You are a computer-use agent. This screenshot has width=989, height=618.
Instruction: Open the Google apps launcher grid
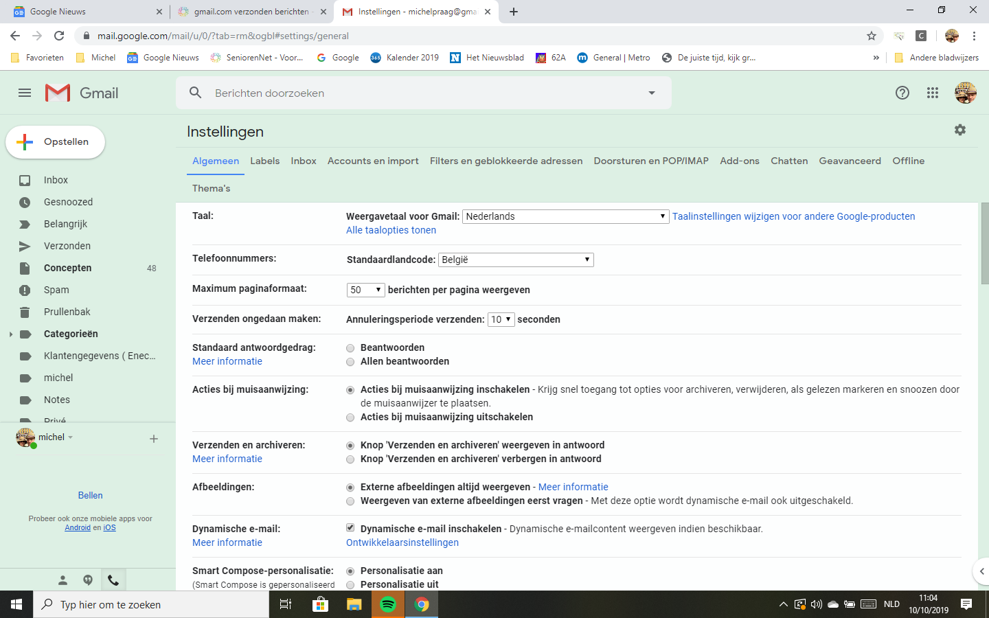pyautogui.click(x=932, y=93)
